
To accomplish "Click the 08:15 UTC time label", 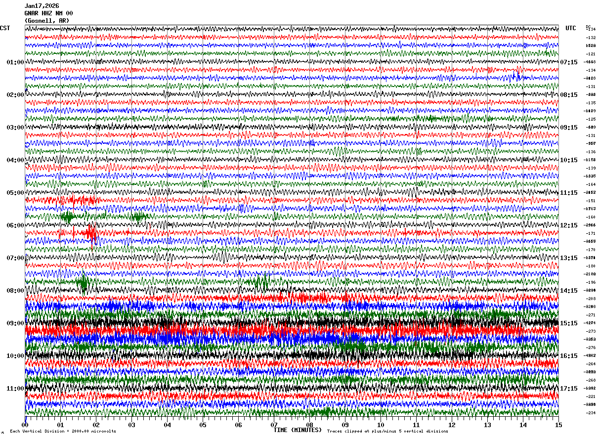I will point(569,95).
